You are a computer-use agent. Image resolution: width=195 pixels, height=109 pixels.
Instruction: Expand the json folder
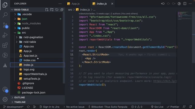tap(15, 19)
